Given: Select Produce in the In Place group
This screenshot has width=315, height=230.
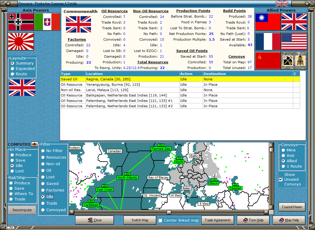Looking at the screenshot, I should pos(21,155).
